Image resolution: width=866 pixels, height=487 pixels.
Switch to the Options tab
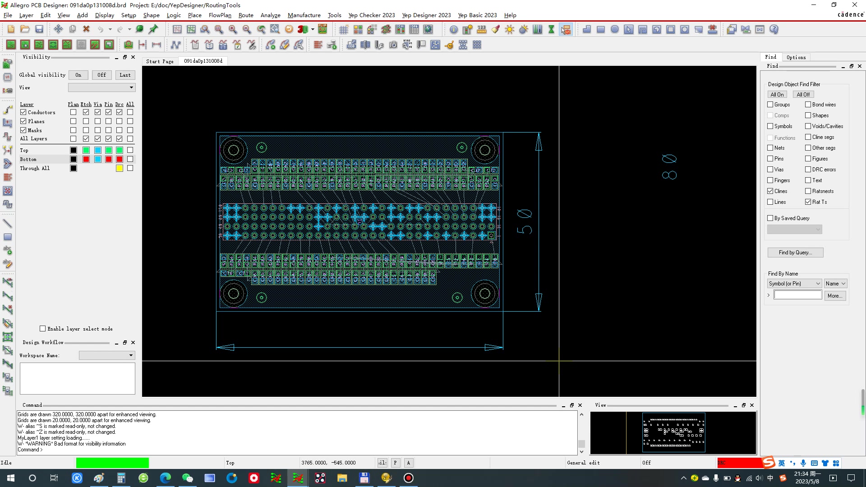point(796,57)
